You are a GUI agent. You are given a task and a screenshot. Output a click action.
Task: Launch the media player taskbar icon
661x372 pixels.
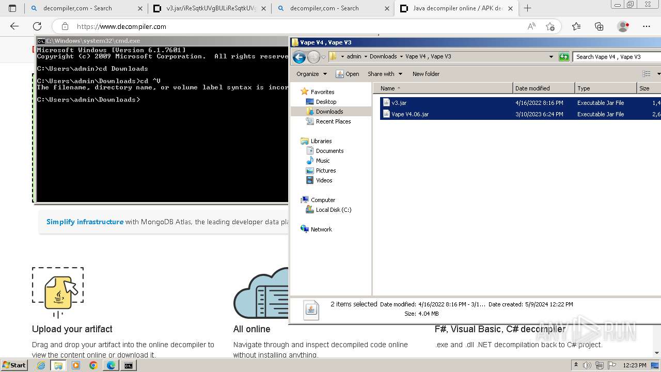[x=76, y=365]
